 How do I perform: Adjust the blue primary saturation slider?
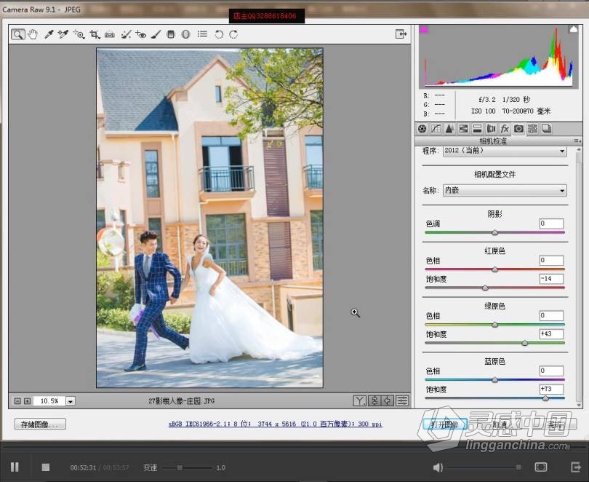(545, 398)
